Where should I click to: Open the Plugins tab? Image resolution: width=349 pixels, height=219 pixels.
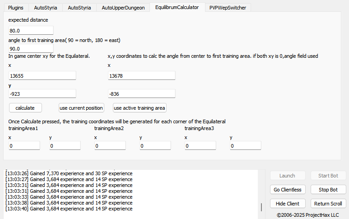[16, 8]
